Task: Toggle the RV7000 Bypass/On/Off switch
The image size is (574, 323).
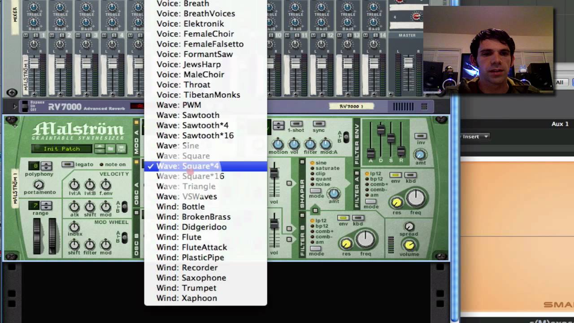Action: coord(25,106)
